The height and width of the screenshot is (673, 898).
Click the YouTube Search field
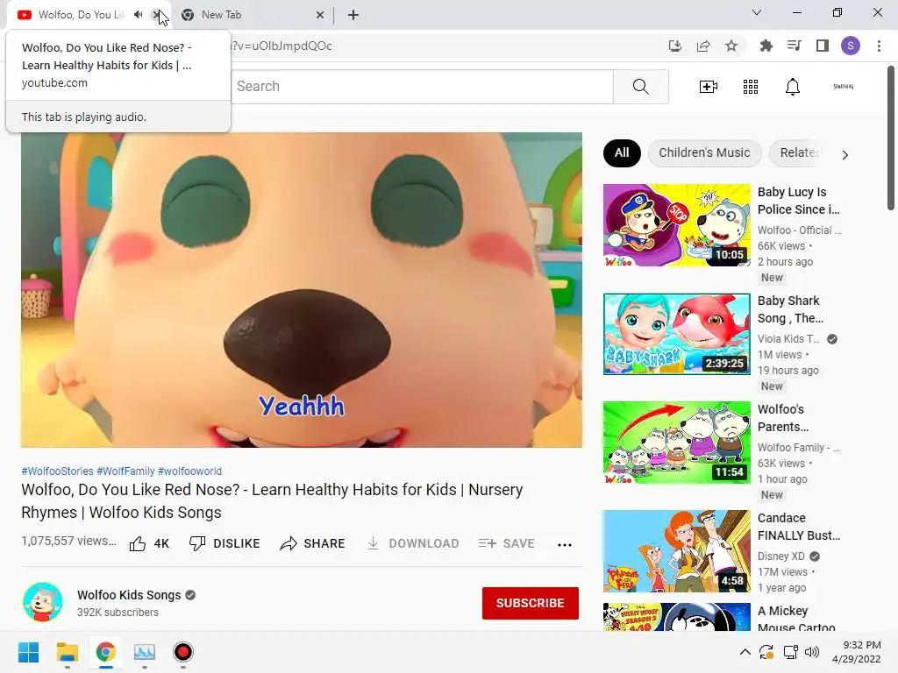422,87
